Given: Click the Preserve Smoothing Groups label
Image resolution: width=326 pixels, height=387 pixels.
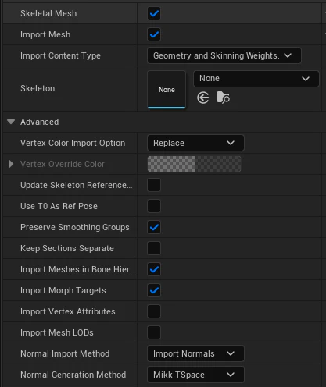Looking at the screenshot, I should coord(75,227).
